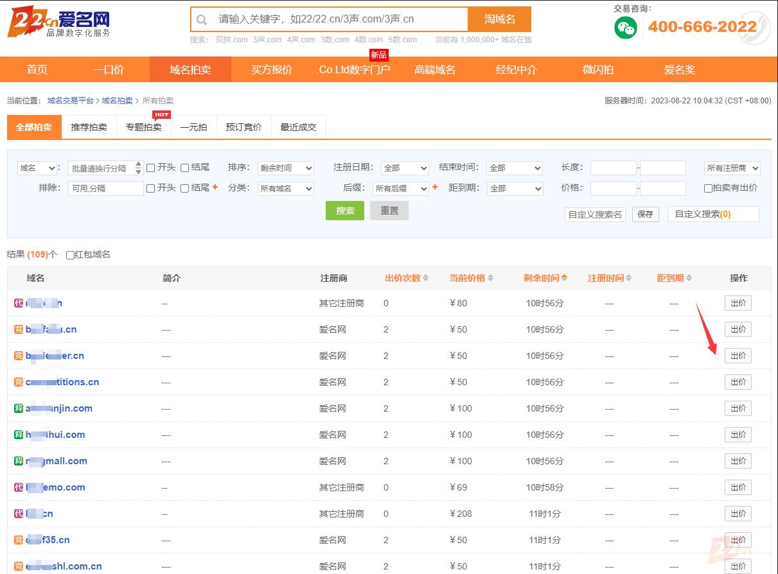The image size is (778, 574).
Task: Click the orange plus beside 排除 结尾
Action: (x=215, y=187)
